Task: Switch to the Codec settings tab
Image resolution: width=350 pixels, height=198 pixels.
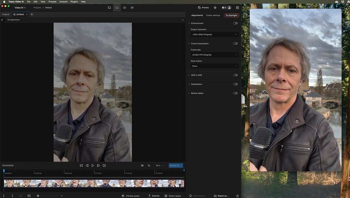Action: coord(213,15)
